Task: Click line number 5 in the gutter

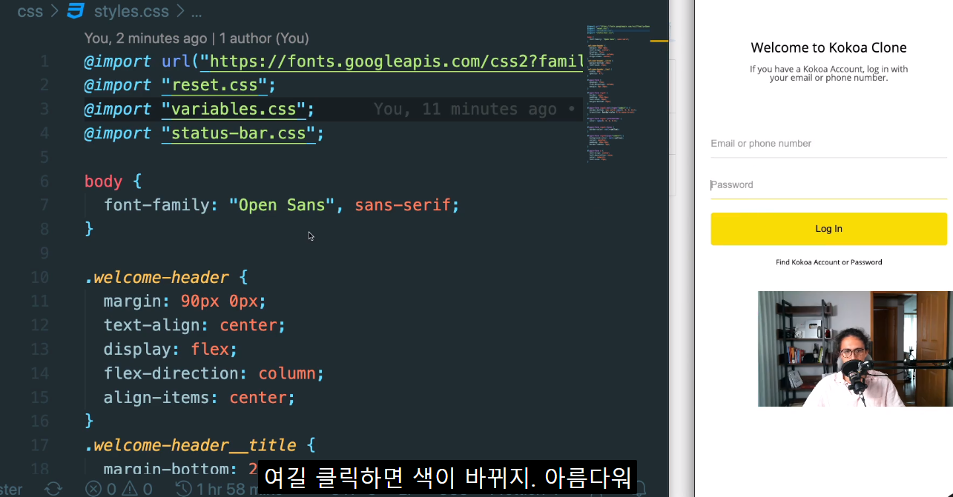Action: click(44, 157)
